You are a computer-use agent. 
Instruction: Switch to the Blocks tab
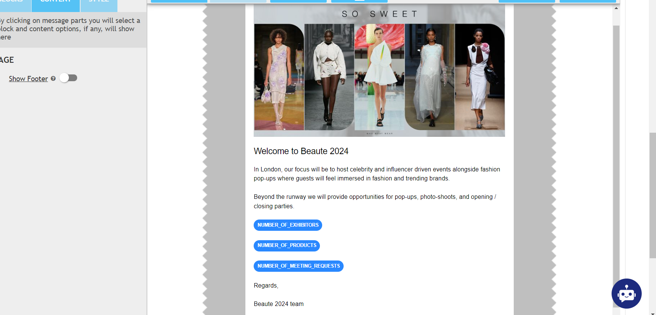click(15, 5)
